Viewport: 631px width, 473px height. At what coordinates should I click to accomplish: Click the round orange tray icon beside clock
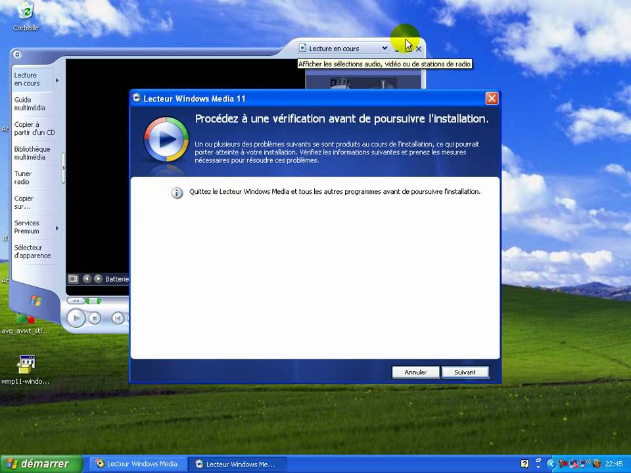coord(597,464)
